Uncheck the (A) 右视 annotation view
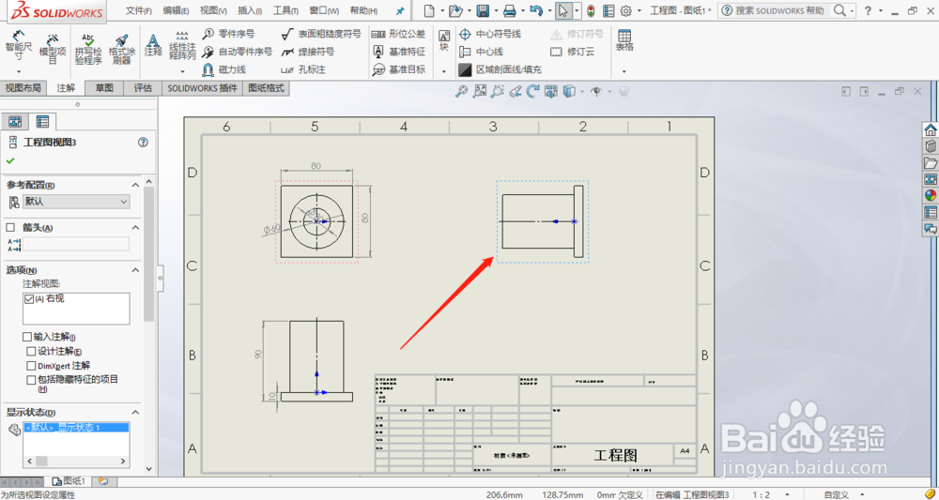 coord(29,299)
